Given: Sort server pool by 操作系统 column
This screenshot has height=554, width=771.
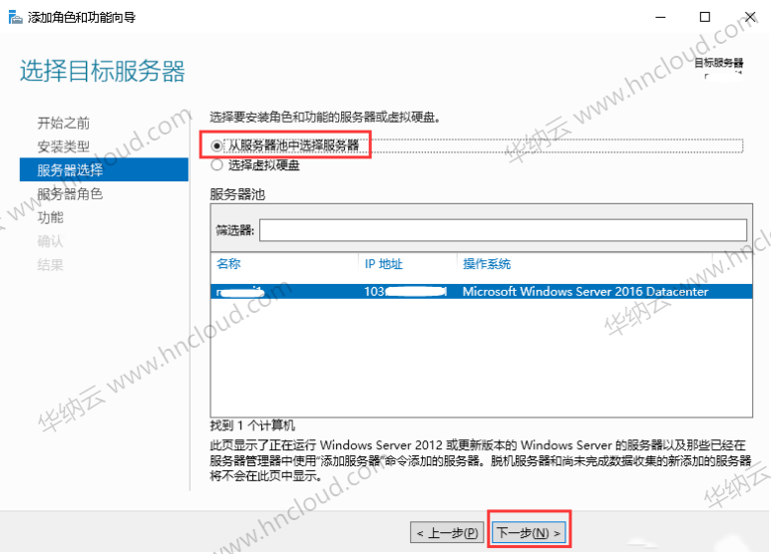Looking at the screenshot, I should coord(487,264).
